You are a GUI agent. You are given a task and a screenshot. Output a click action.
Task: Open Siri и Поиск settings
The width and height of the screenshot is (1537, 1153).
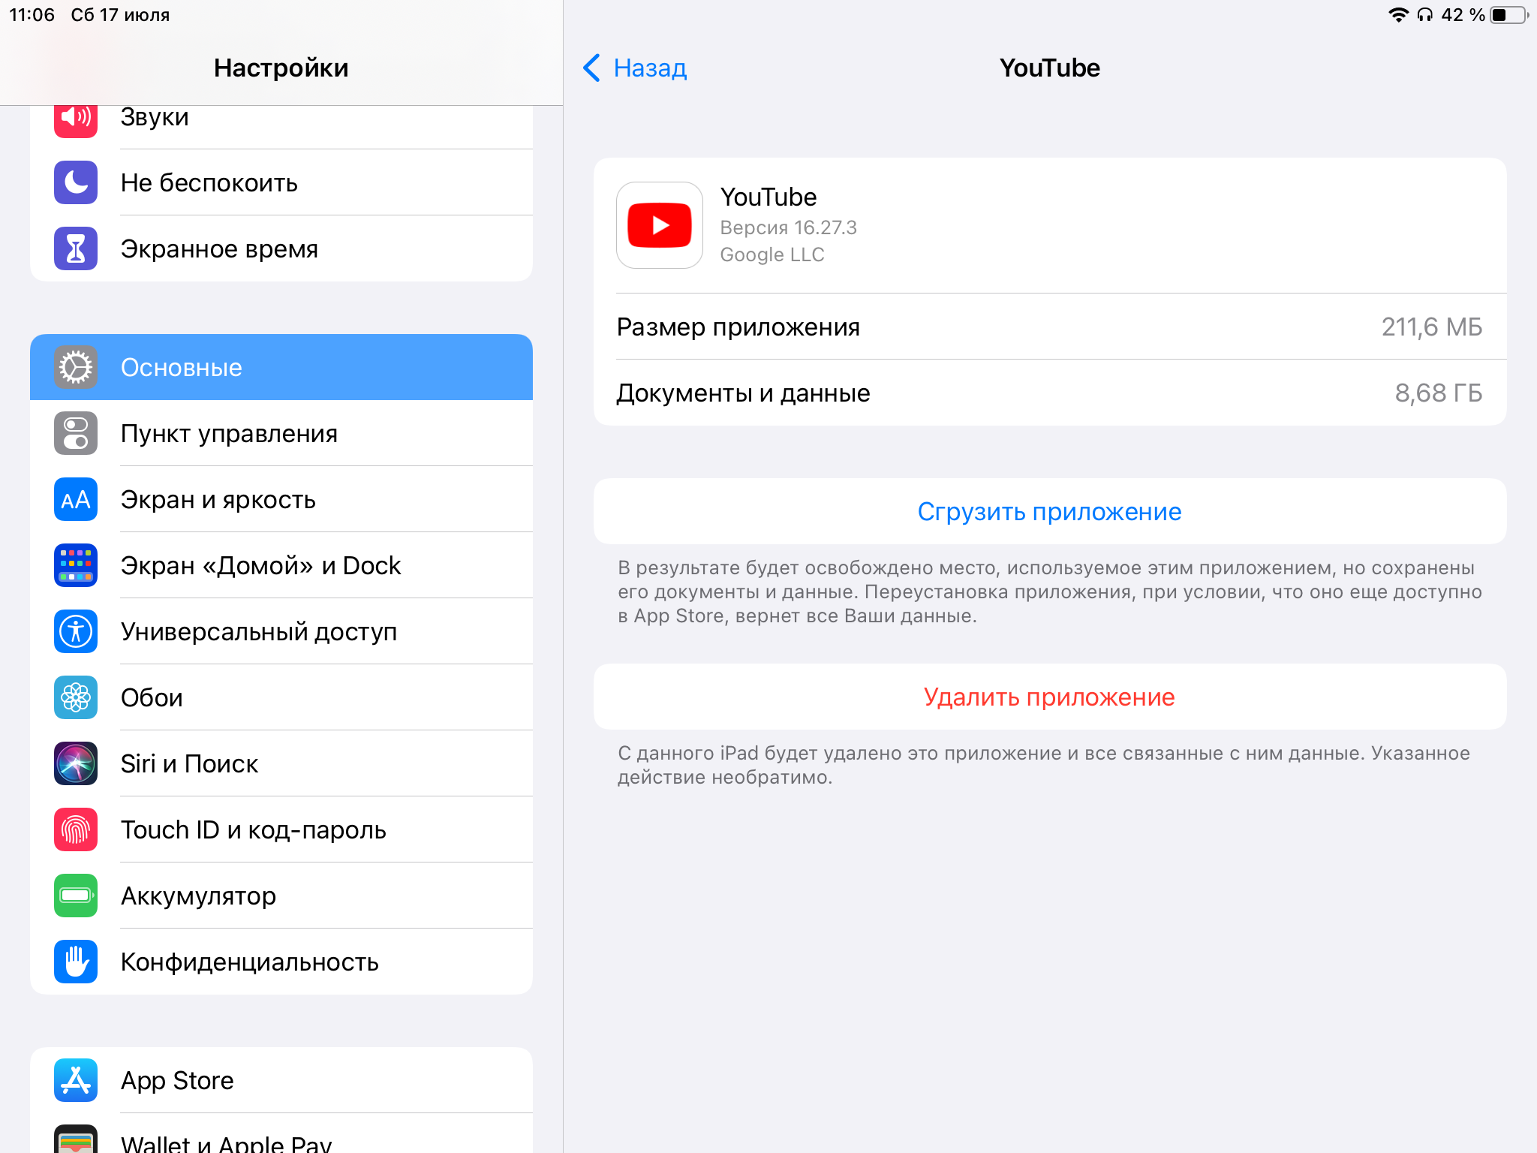(281, 763)
